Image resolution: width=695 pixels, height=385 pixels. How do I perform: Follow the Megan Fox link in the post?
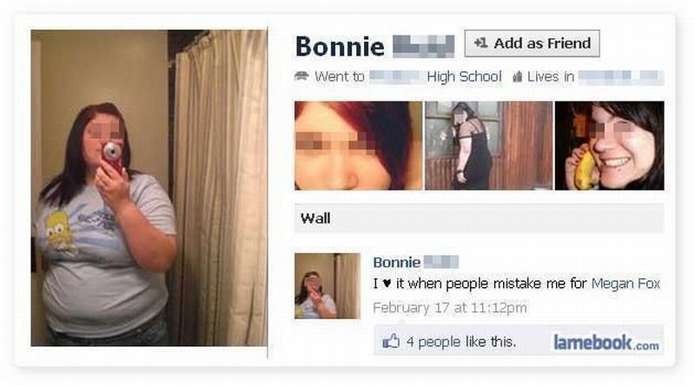(625, 284)
